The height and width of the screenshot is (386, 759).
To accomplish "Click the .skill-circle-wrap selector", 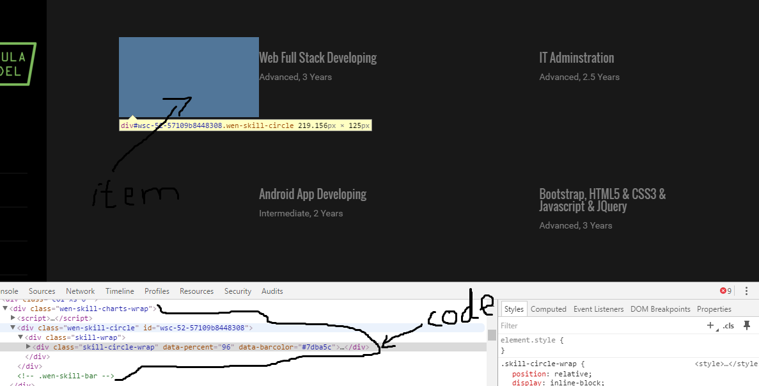I will click(x=539, y=364).
